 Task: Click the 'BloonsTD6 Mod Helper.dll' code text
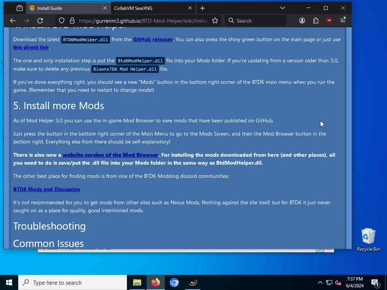125,69
